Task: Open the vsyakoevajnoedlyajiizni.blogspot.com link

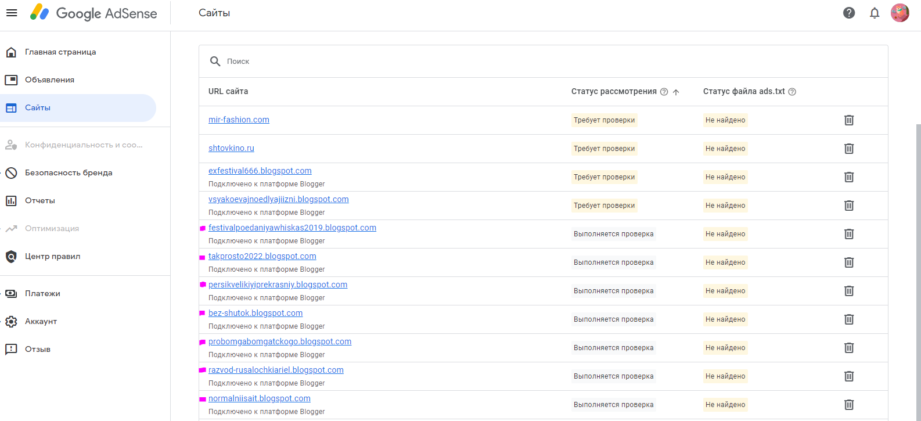Action: pyautogui.click(x=279, y=199)
